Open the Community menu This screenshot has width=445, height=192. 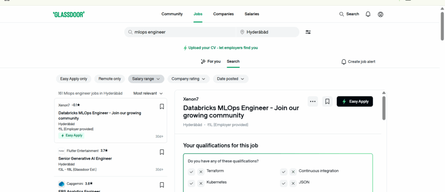(172, 14)
